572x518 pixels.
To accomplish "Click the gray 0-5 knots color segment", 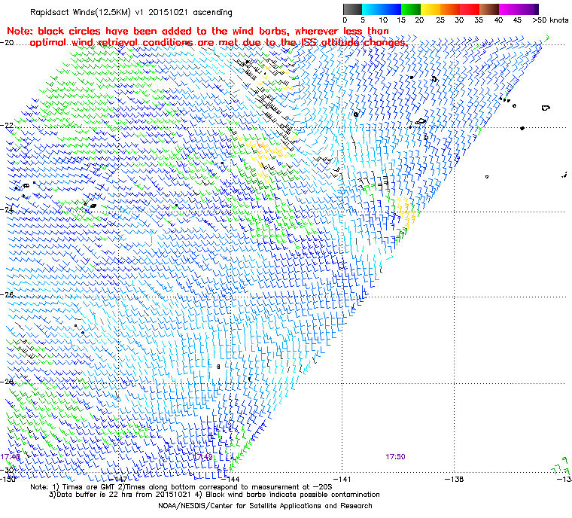I will pyautogui.click(x=352, y=9).
